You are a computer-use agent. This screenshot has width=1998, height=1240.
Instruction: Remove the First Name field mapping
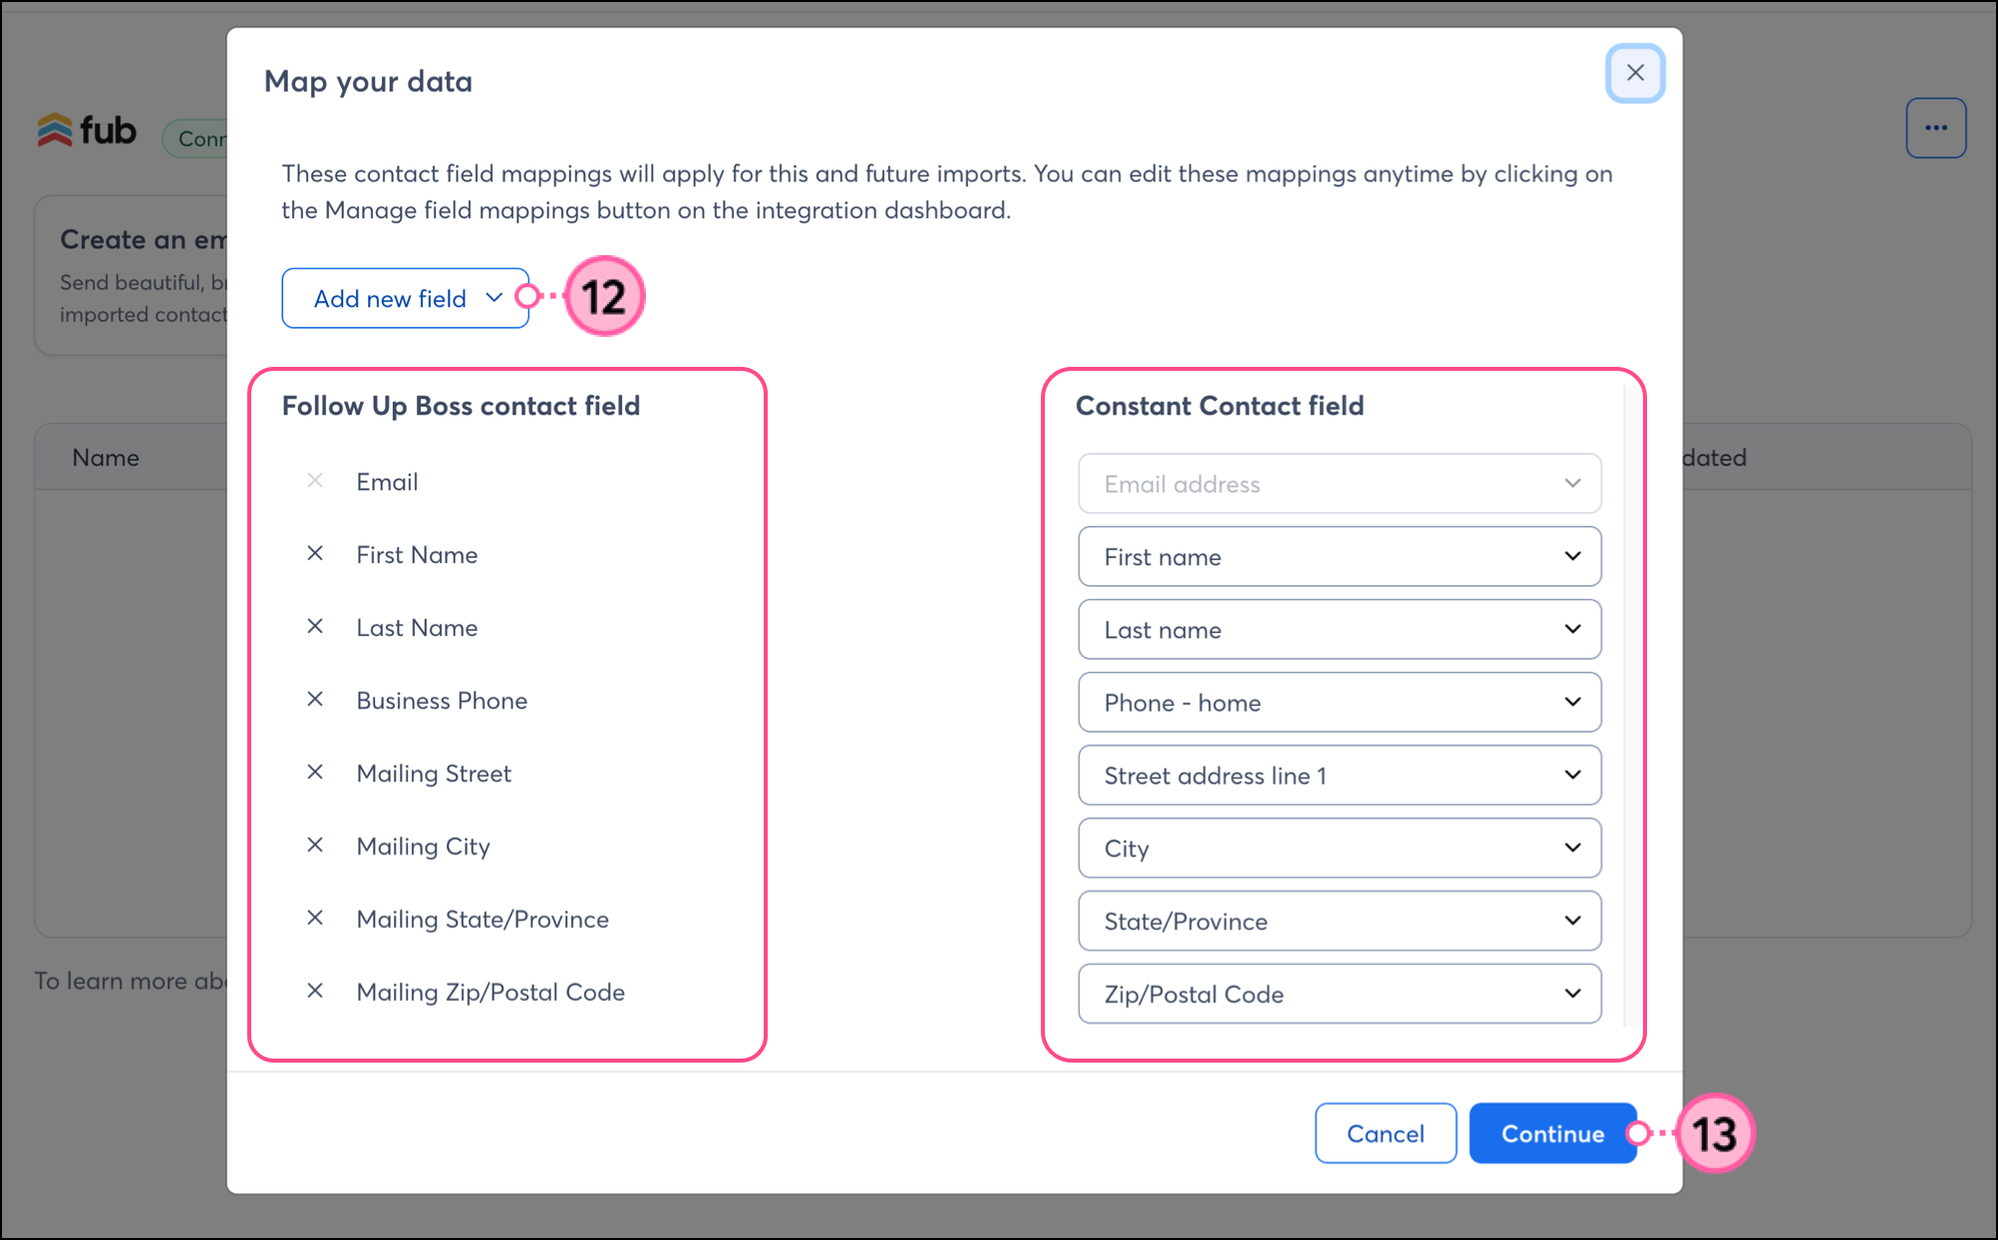point(315,553)
